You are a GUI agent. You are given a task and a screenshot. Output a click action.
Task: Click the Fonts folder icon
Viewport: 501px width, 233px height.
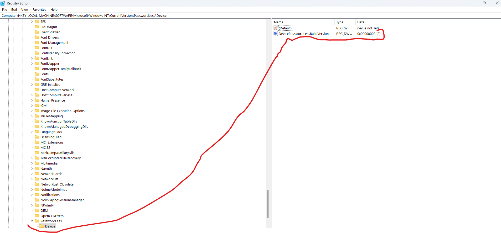click(x=37, y=74)
